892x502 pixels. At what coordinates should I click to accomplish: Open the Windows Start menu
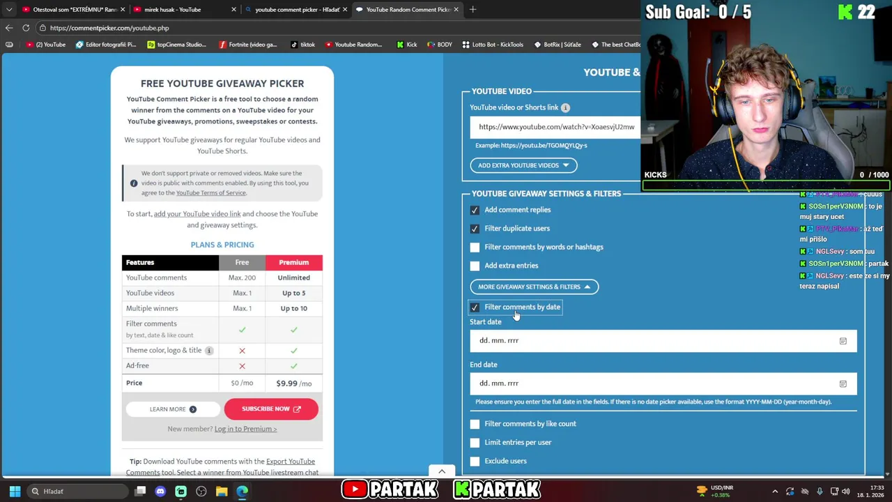tap(15, 492)
